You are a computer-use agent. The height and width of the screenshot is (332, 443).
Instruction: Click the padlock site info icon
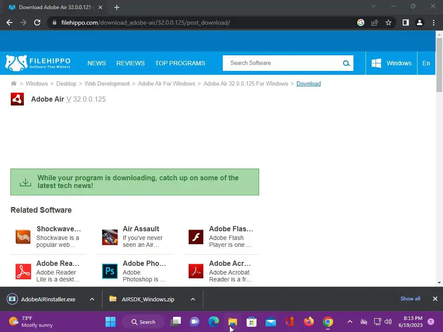[x=55, y=22]
